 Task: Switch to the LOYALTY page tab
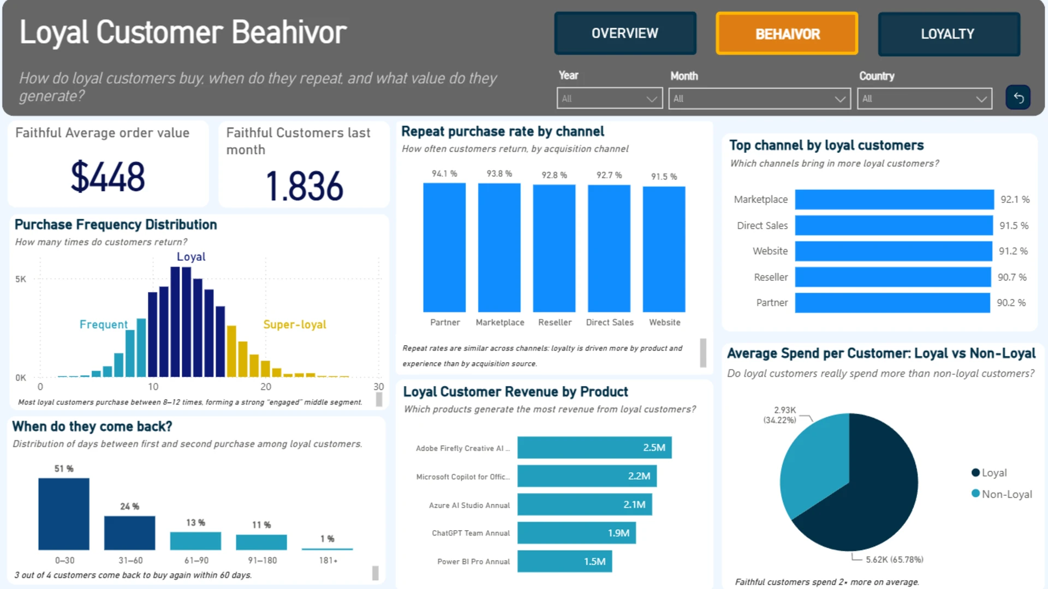tap(949, 34)
